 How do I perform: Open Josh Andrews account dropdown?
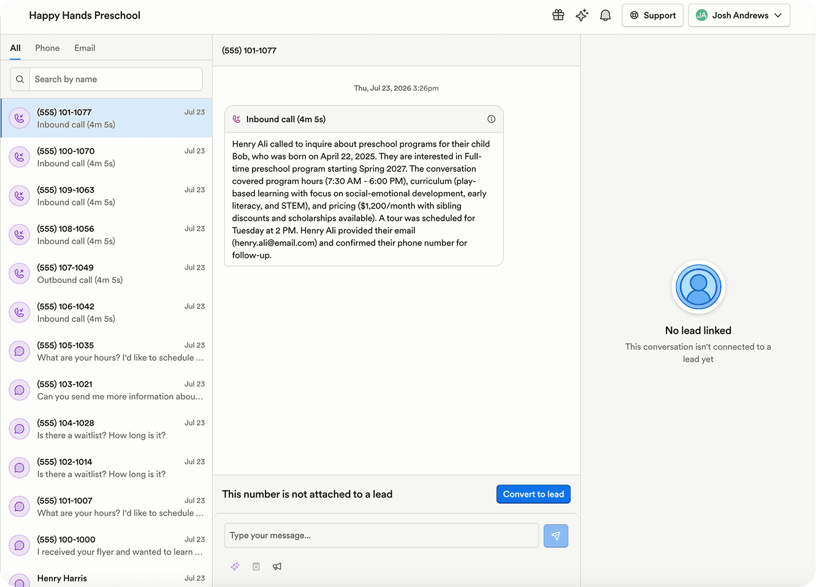coord(739,15)
